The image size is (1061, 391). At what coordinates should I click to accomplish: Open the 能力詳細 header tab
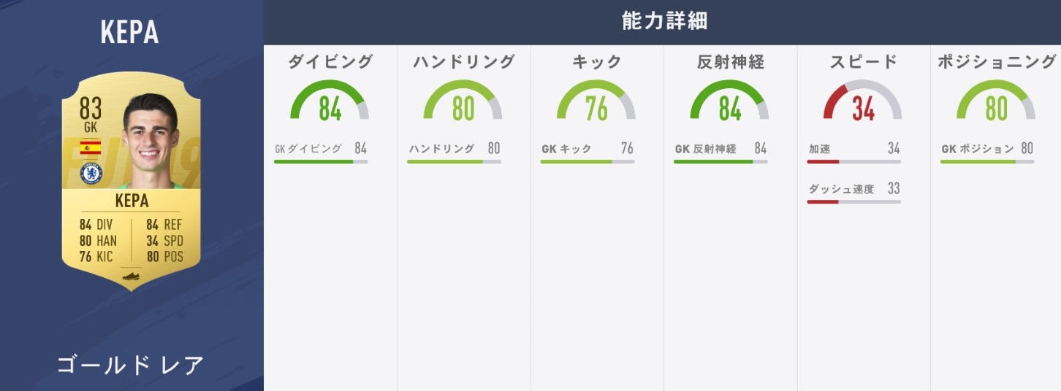(x=663, y=21)
